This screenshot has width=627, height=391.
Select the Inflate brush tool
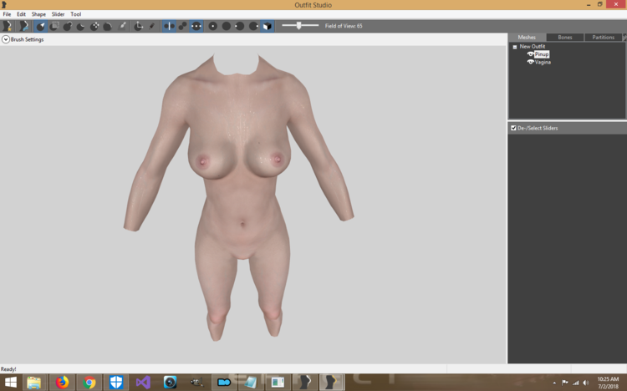[x=67, y=26]
